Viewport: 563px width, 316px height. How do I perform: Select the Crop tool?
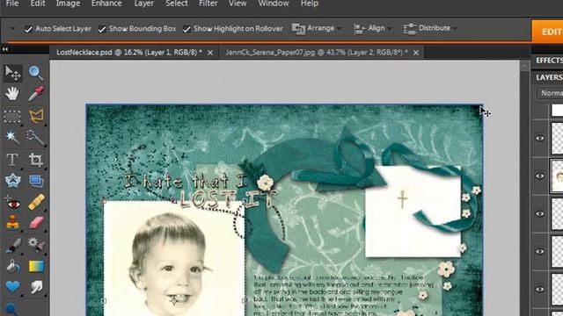36,160
